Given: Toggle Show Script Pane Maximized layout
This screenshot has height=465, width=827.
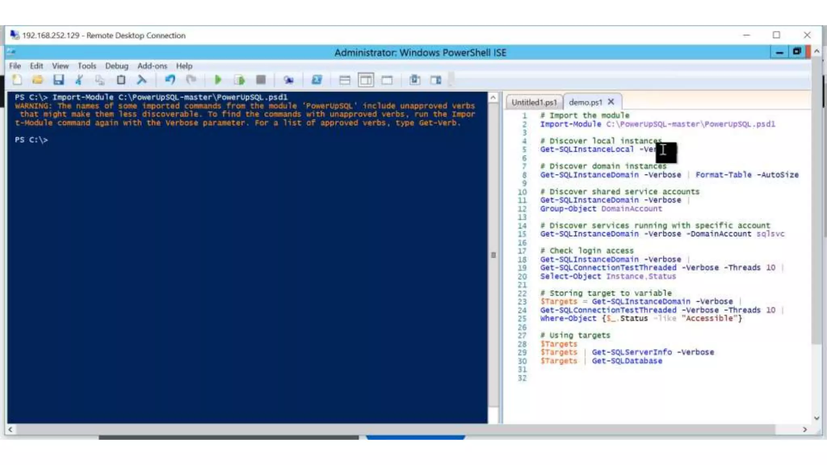Looking at the screenshot, I should (387, 80).
